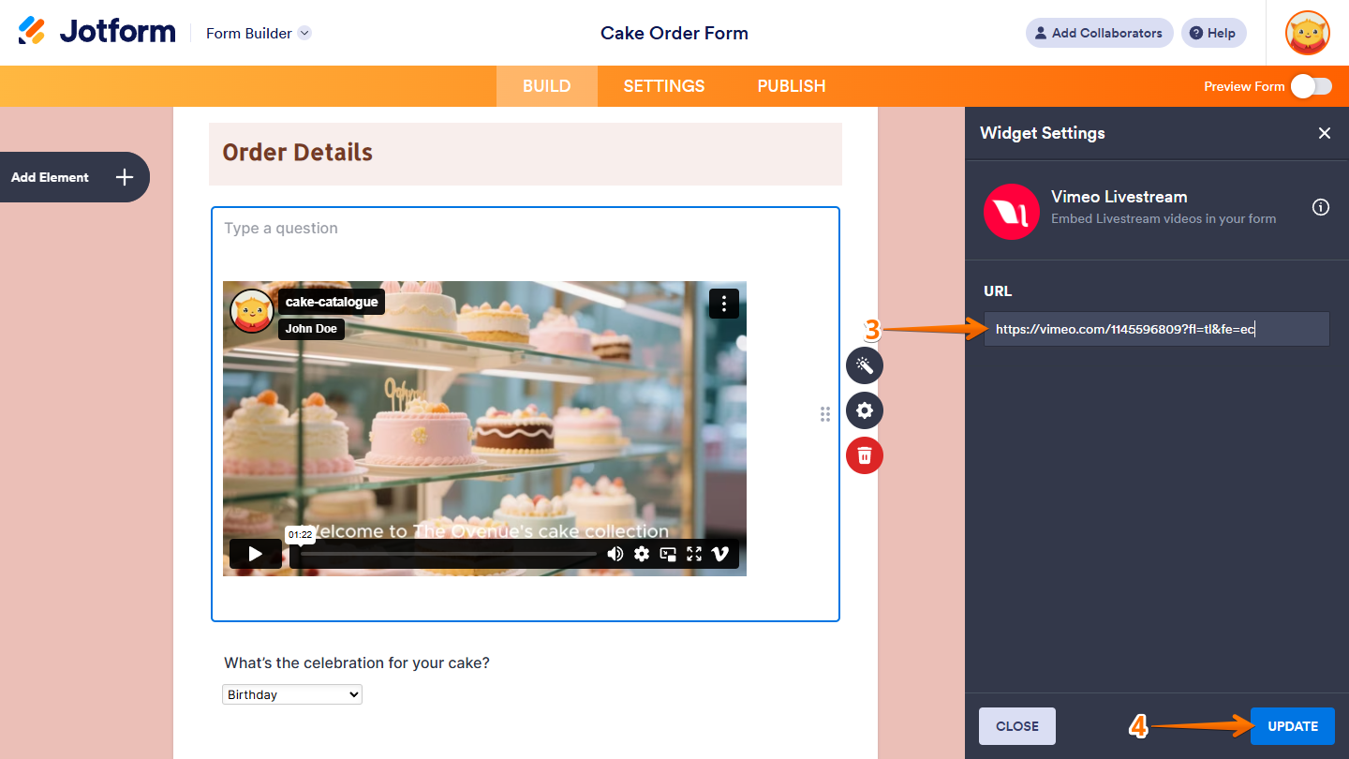The height and width of the screenshot is (759, 1349).
Task: Open video player quality settings gear
Action: tap(641, 554)
